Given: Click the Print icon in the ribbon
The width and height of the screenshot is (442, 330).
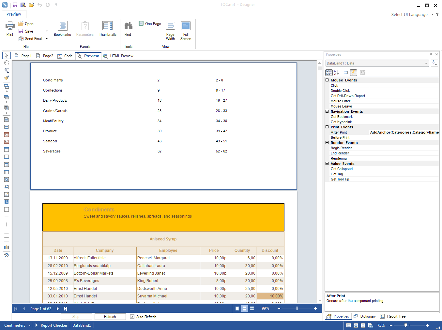Looking at the screenshot, I should point(10,29).
